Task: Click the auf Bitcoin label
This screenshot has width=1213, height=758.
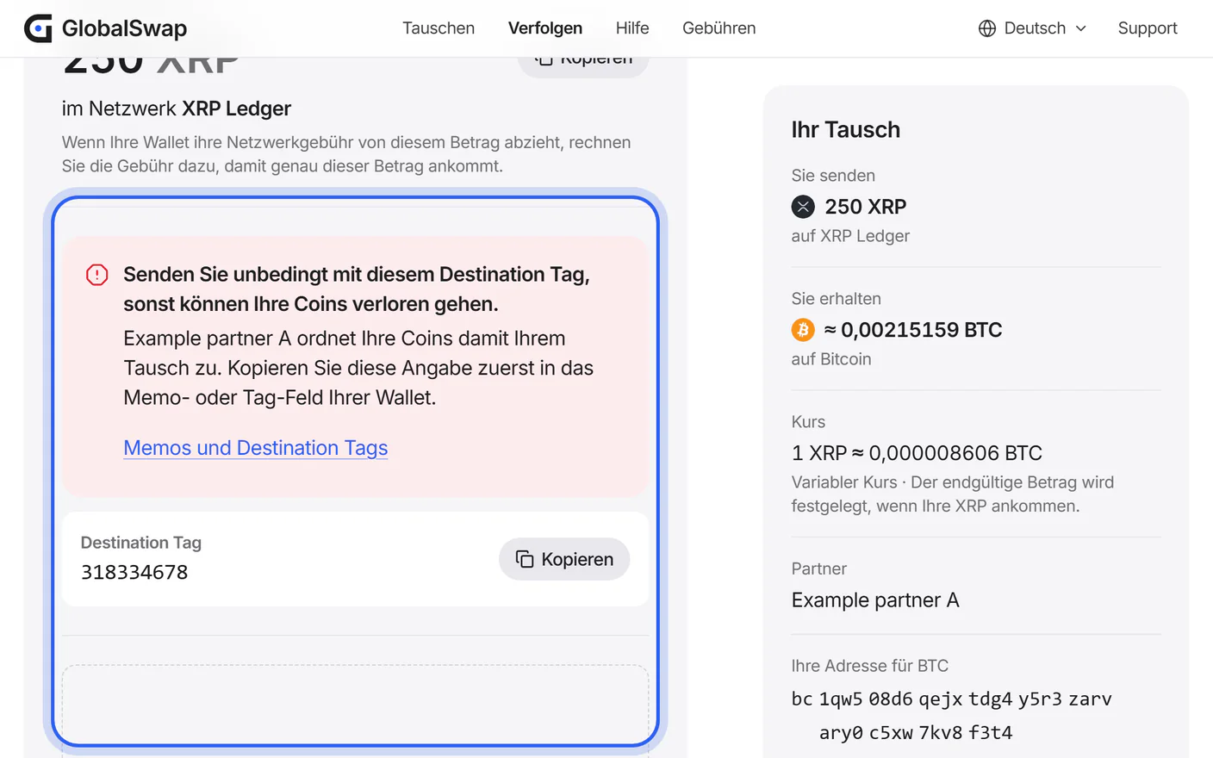Action: pos(831,359)
